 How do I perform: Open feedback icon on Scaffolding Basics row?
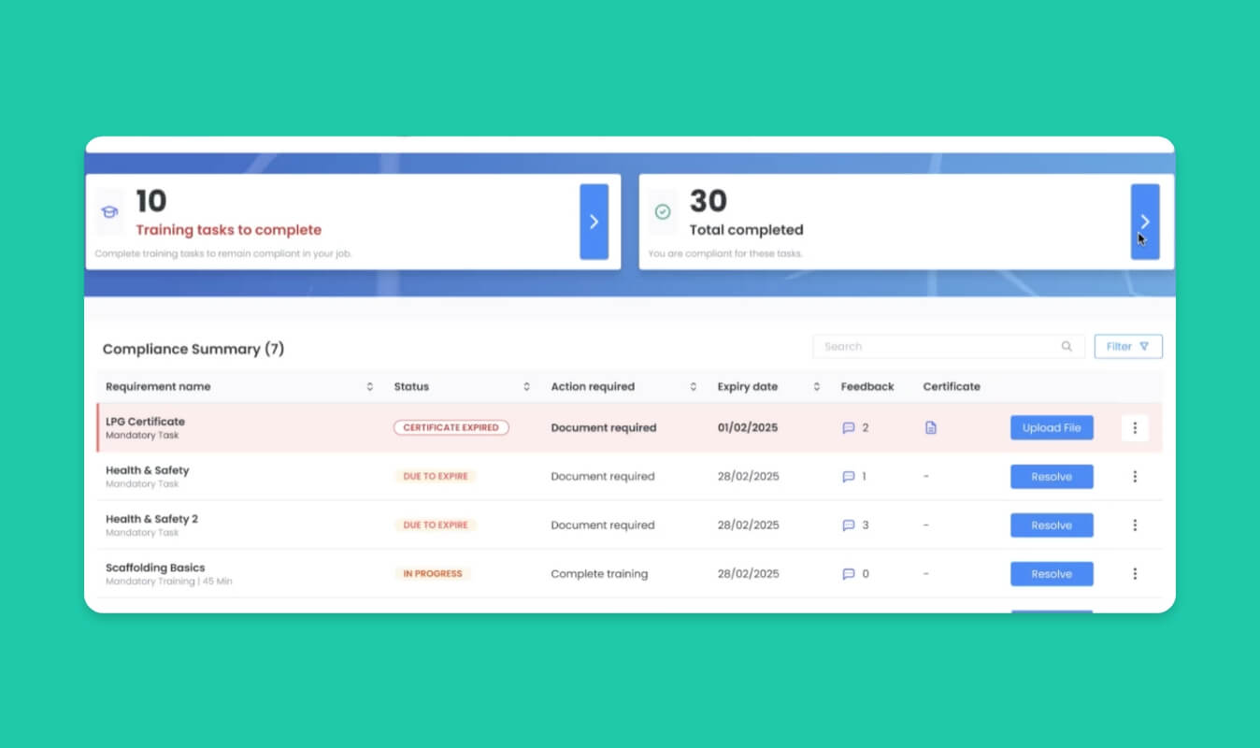[x=849, y=574]
